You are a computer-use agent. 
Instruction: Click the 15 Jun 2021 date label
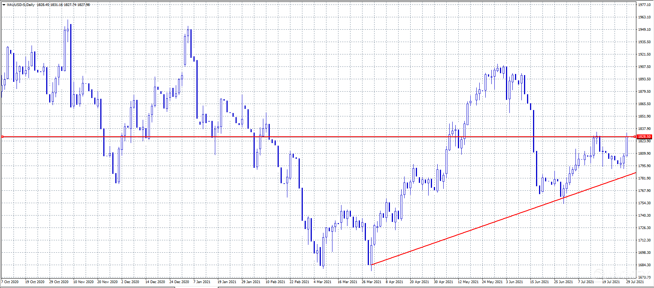point(539,282)
